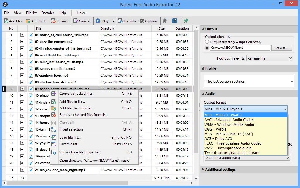Image resolution: width=300 pixels, height=188 pixels.
Task: Expand the Additional settings section
Action: pyautogui.click(x=203, y=170)
